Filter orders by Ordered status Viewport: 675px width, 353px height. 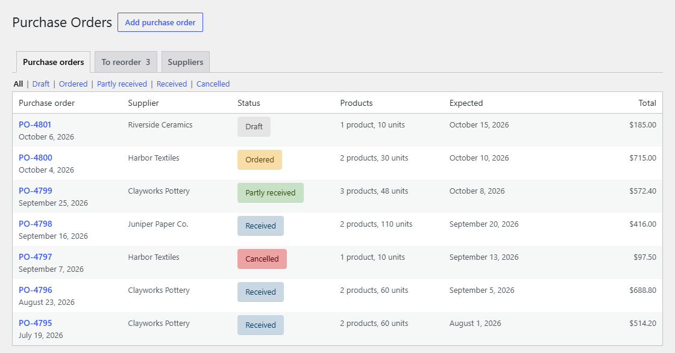pos(73,84)
